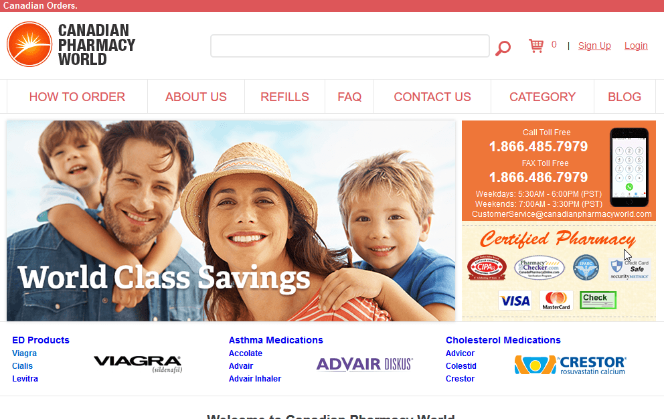Image resolution: width=664 pixels, height=419 pixels.
Task: Open the shopping cart icon
Action: pos(536,46)
